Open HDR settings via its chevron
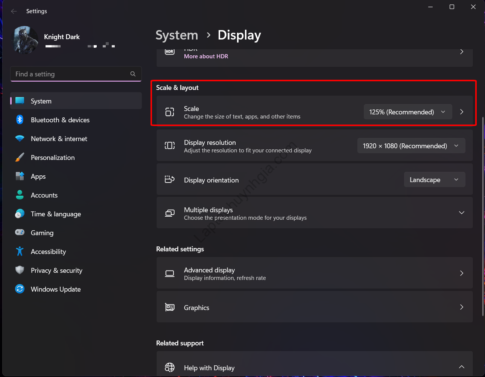This screenshot has width=485, height=377. (x=462, y=52)
